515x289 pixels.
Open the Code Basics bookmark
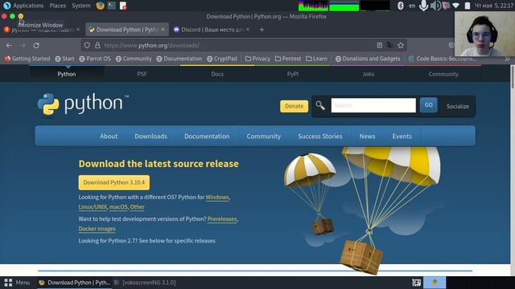coord(442,59)
